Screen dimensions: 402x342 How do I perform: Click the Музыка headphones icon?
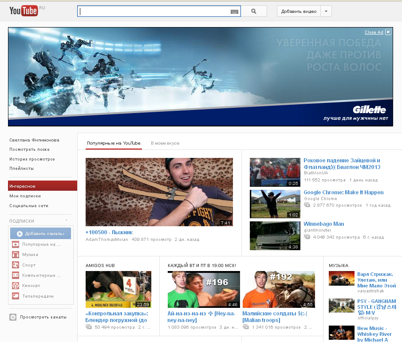coord(15,255)
